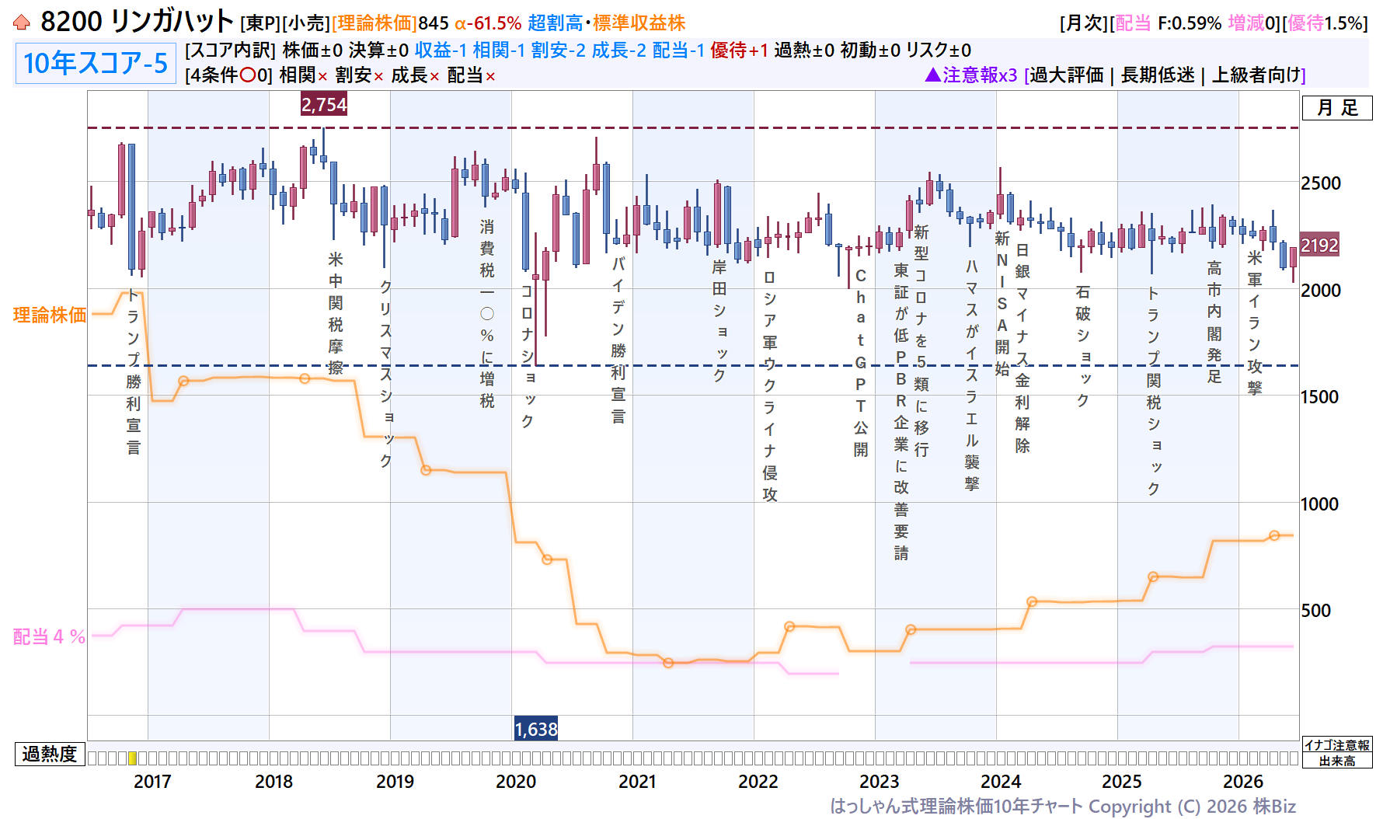Viewport: 1383px width, 819px height.
Task: Select the 高市内閣発足 event marker
Action: click(x=1214, y=322)
